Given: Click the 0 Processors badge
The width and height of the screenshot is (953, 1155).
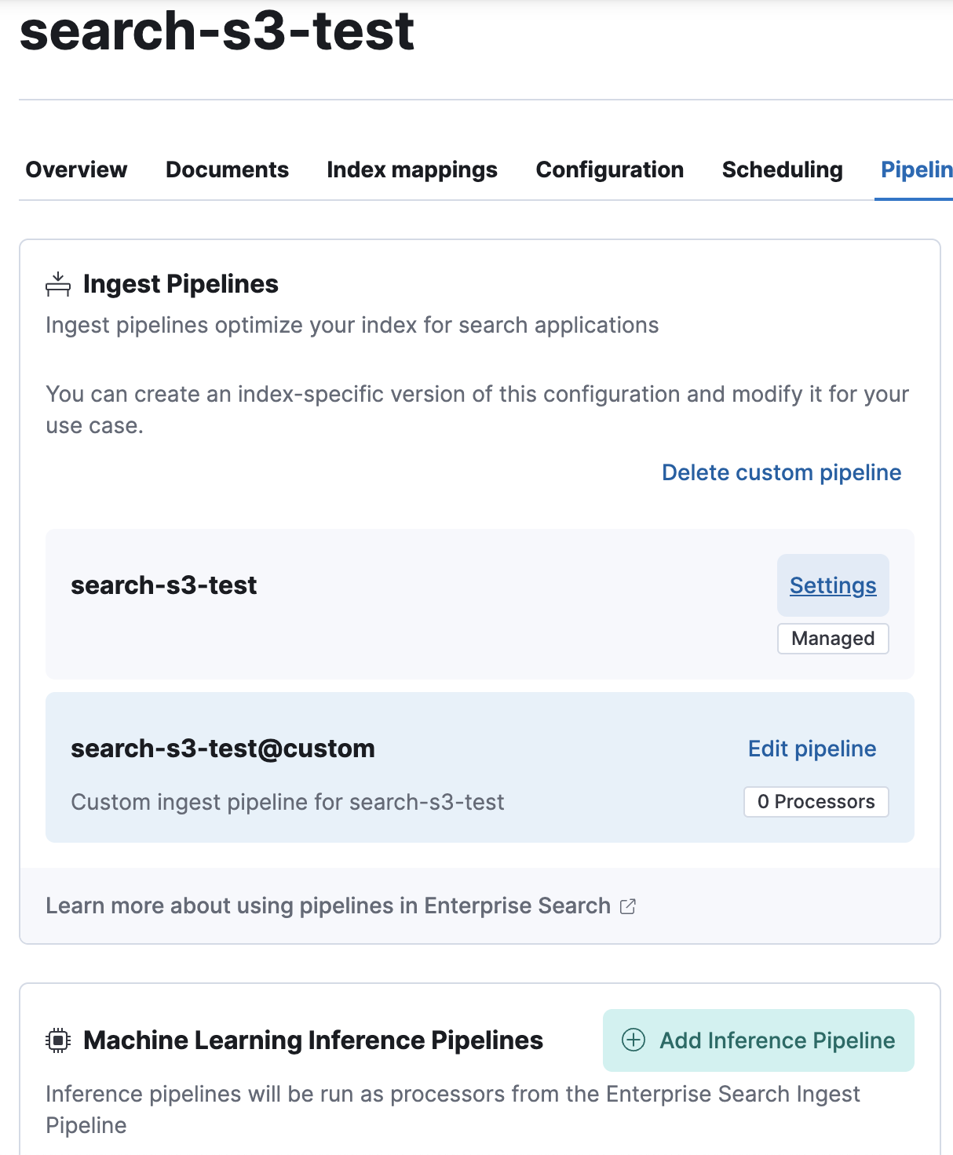Looking at the screenshot, I should point(816,802).
